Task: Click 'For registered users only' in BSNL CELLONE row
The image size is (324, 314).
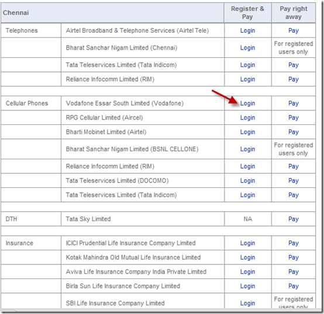Action: pos(294,149)
